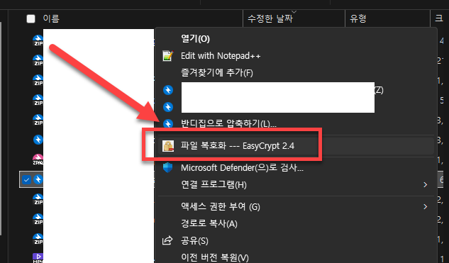Screen dimensions: 449x263
Task: Click the Notepad++ icon in the menu
Action: coord(168,55)
